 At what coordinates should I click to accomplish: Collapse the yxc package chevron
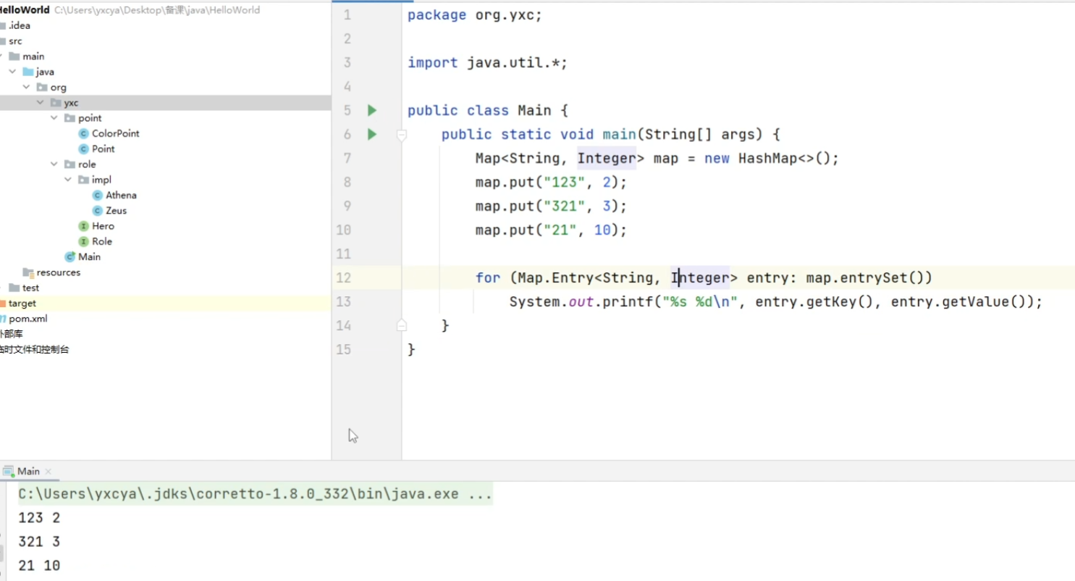41,103
